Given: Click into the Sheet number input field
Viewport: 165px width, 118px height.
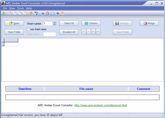Looking at the screenshot, I should 47,24.
